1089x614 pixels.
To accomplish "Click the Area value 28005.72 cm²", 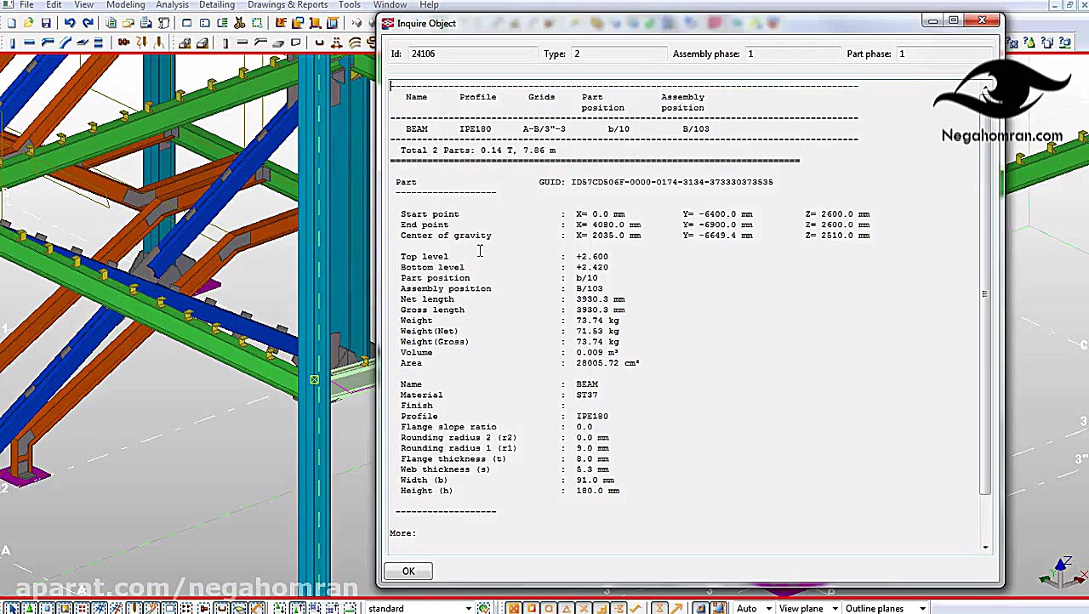I will click(607, 363).
